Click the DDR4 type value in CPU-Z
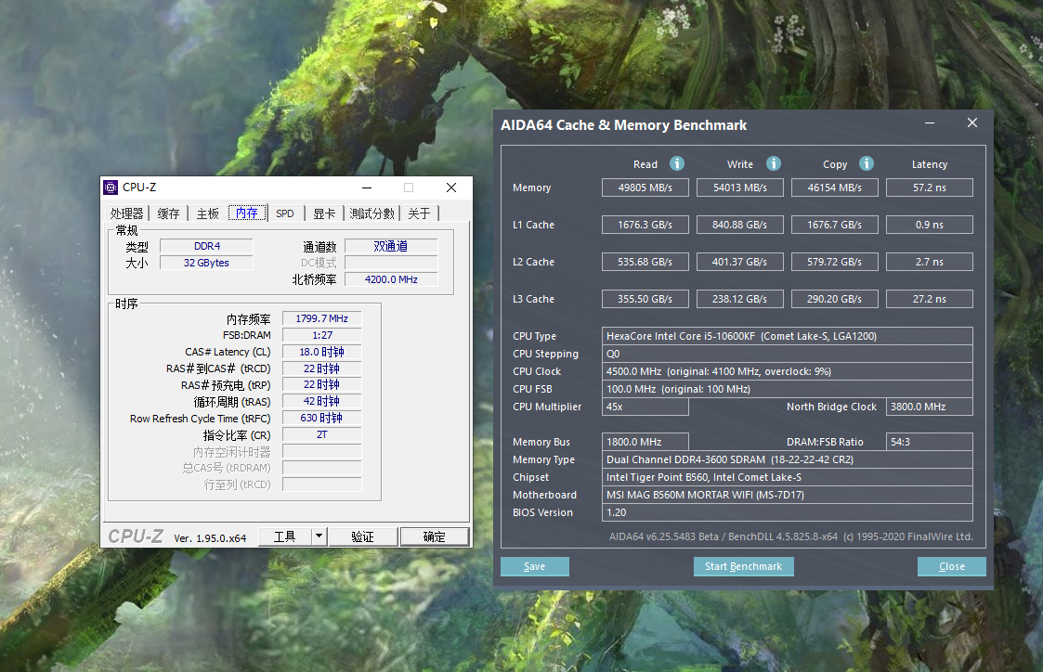The height and width of the screenshot is (672, 1043). [x=207, y=246]
